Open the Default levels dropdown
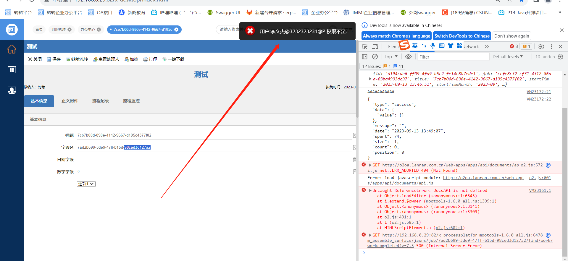The width and height of the screenshot is (568, 261). click(508, 57)
